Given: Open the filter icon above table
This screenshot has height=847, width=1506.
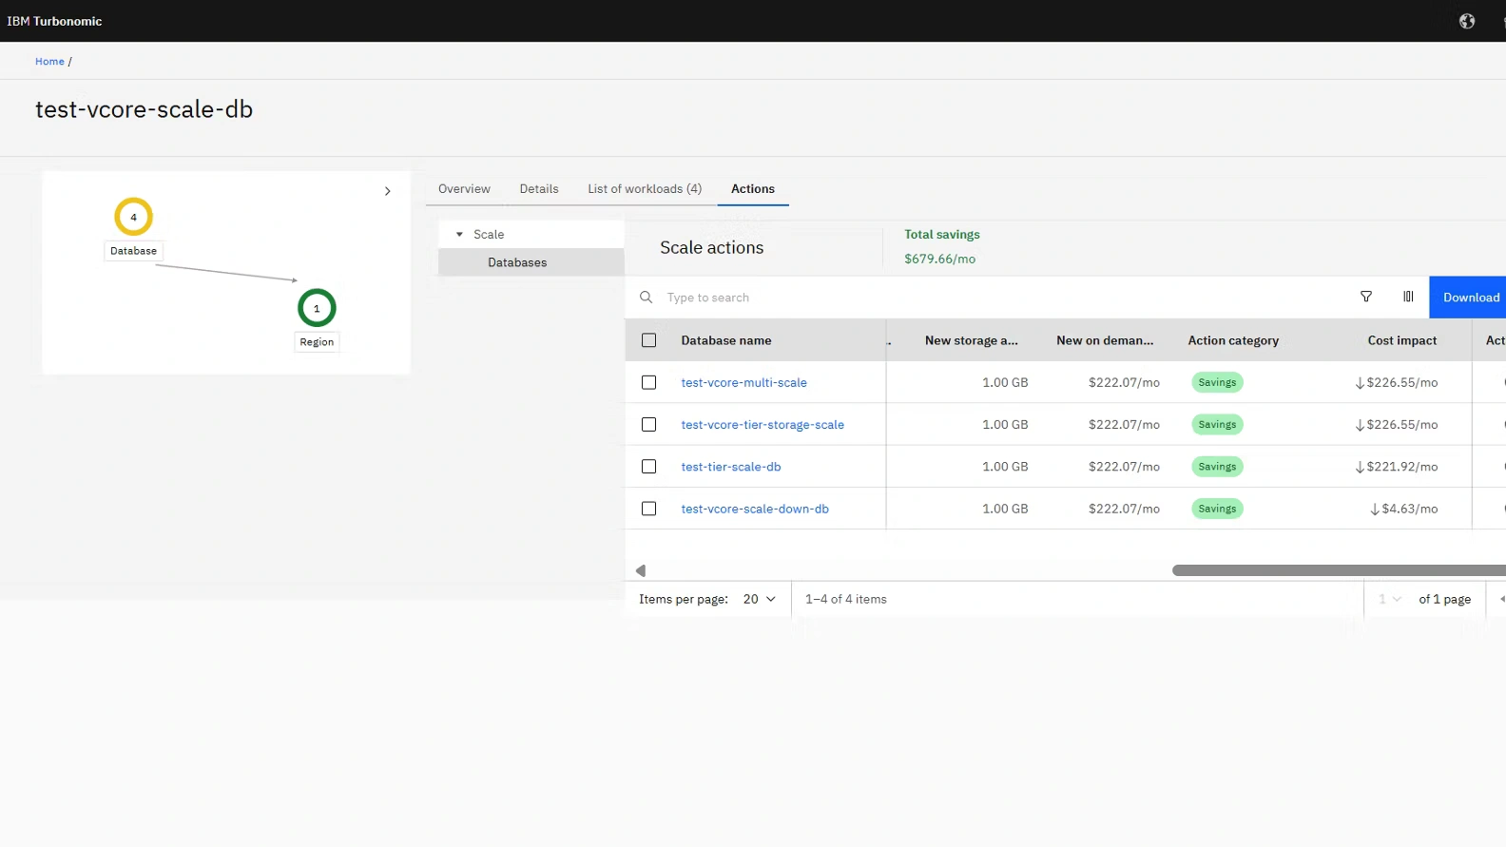Looking at the screenshot, I should click(x=1365, y=297).
